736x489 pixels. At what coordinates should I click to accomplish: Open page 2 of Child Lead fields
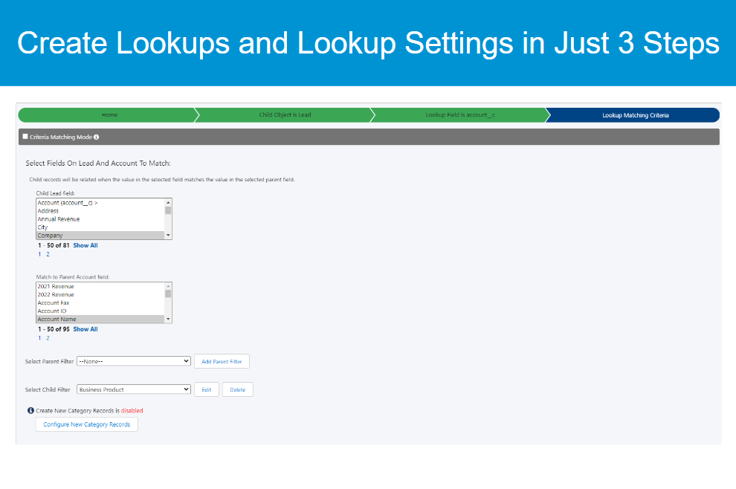(x=48, y=254)
